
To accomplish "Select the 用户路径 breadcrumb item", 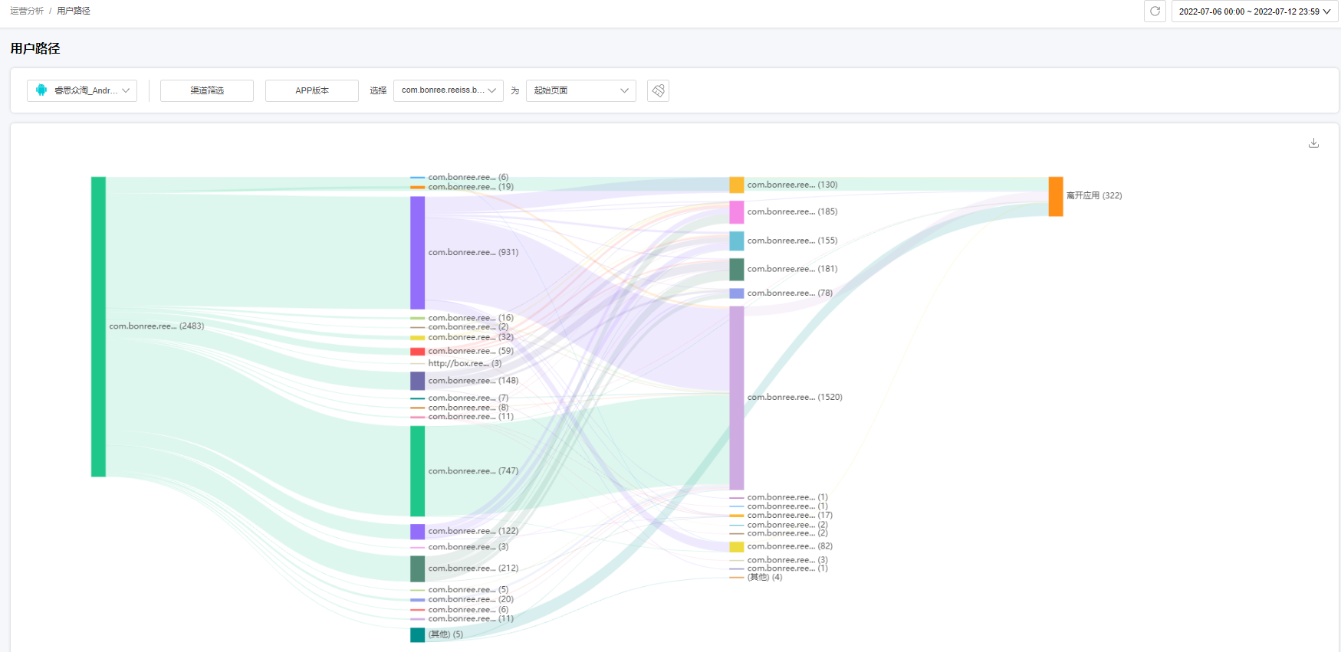I will coord(74,11).
